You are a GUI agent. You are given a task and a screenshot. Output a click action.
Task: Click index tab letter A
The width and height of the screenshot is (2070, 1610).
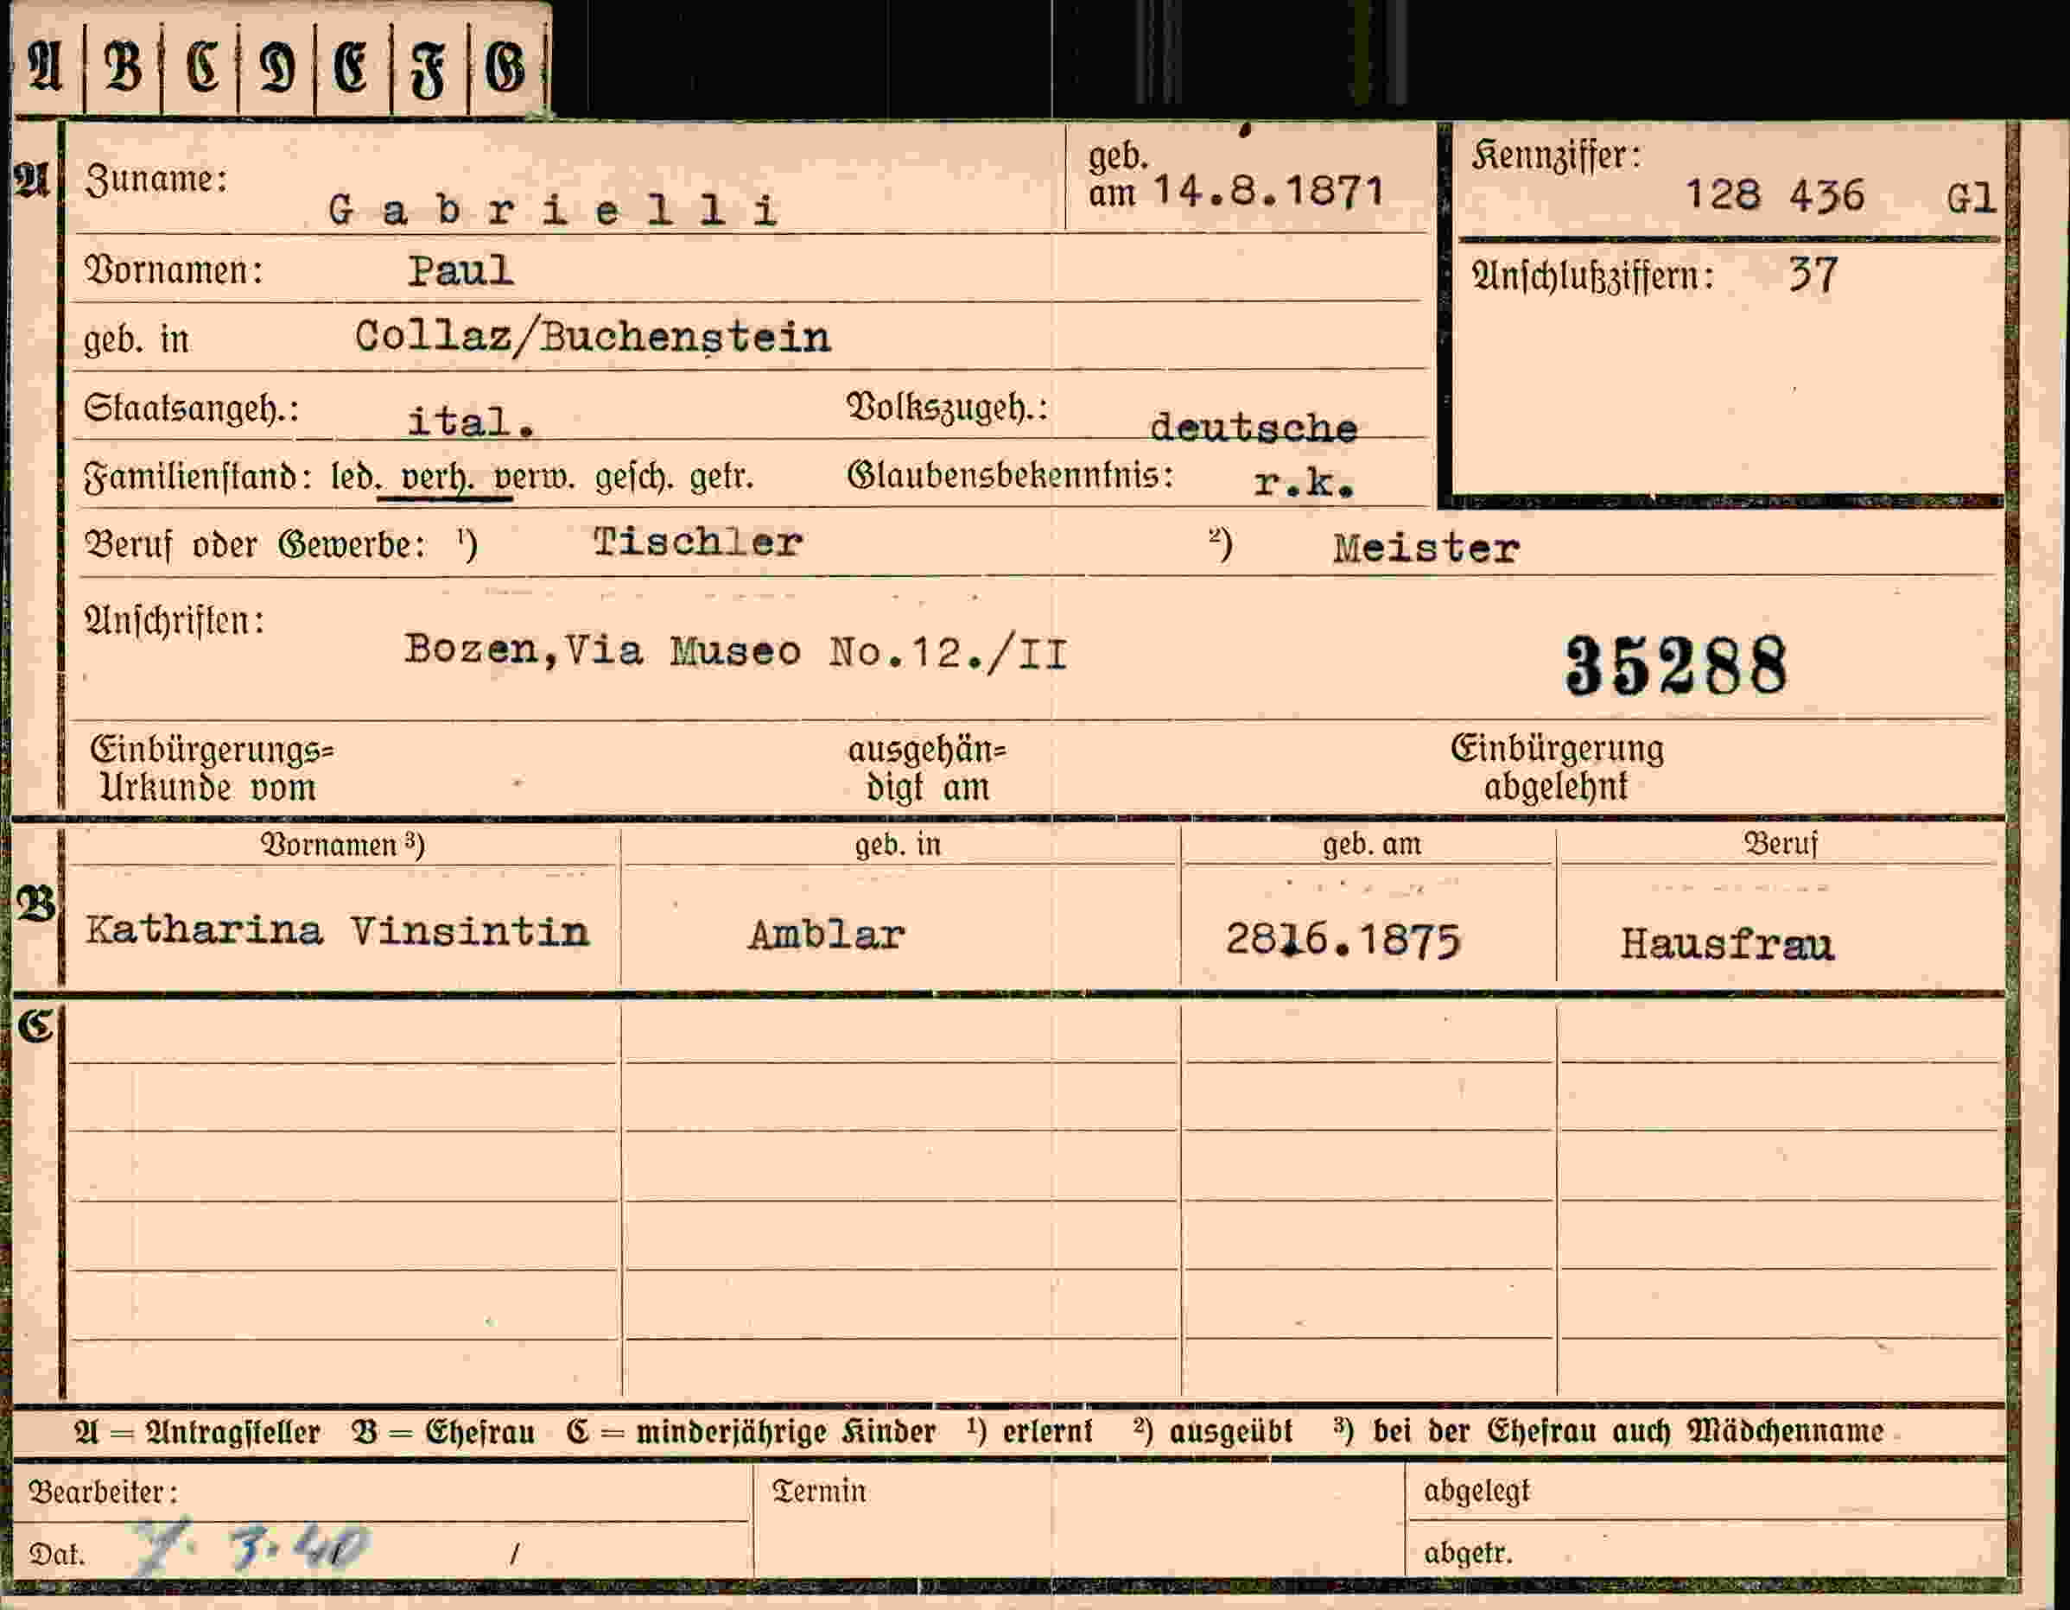(45, 67)
